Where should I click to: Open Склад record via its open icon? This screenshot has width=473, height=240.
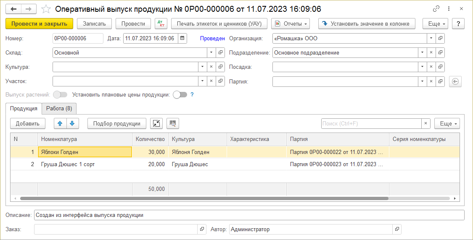[220, 52]
